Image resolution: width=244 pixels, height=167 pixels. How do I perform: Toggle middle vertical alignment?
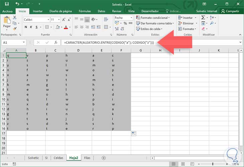click(82, 19)
